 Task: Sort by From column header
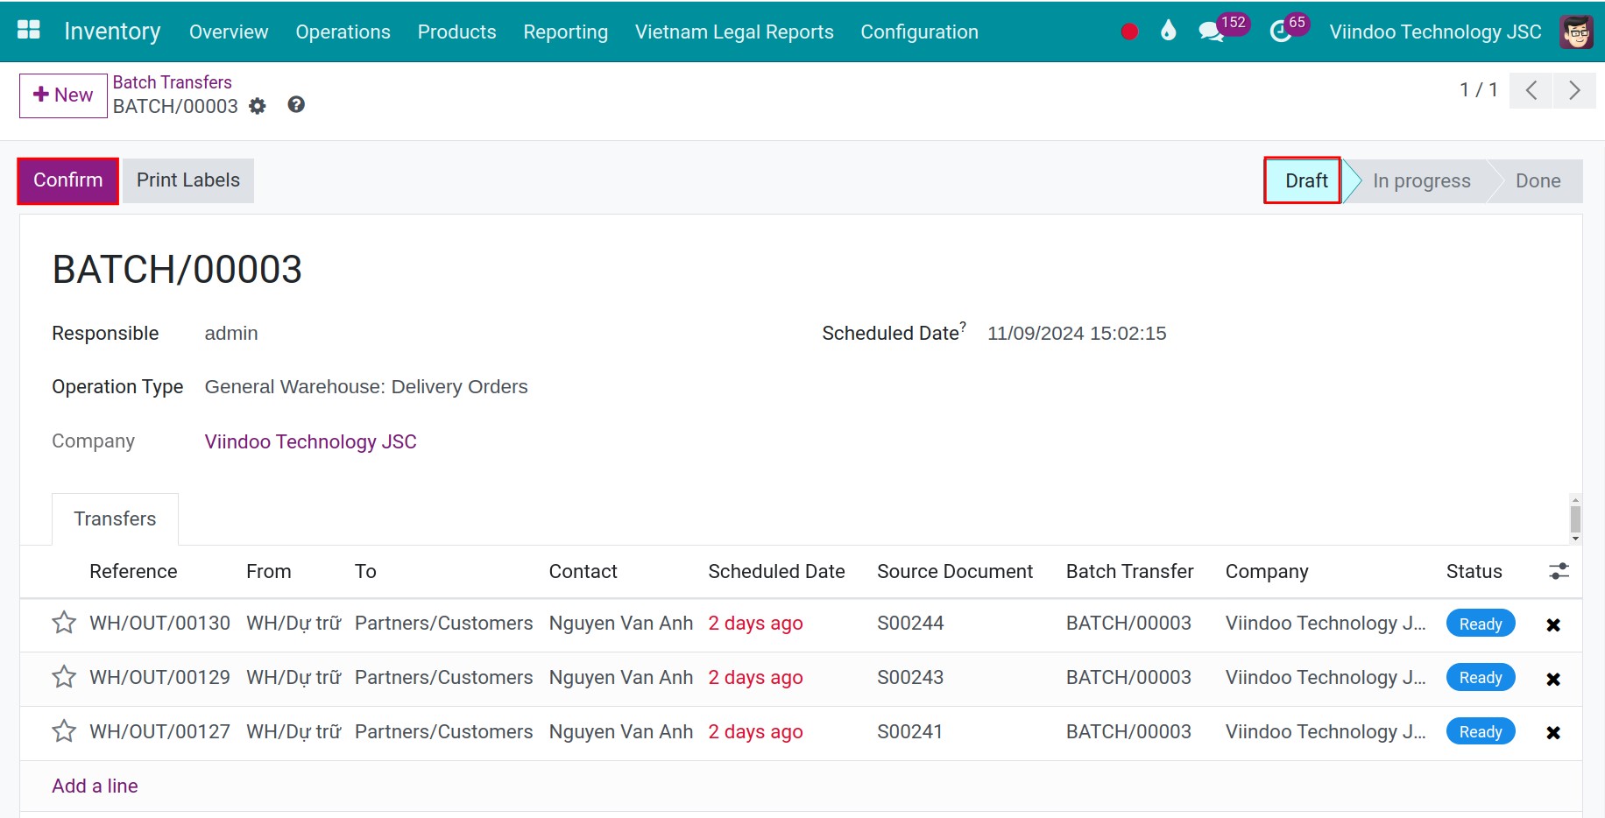(x=268, y=571)
